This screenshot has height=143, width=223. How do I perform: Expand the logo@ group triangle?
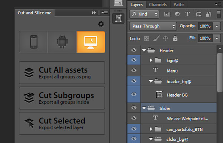151,60
